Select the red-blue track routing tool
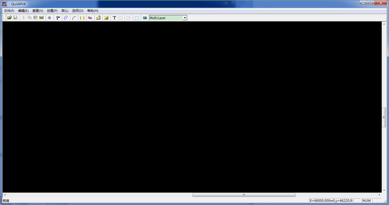Screen dimensions: 389x205 pyautogui.click(x=90, y=18)
